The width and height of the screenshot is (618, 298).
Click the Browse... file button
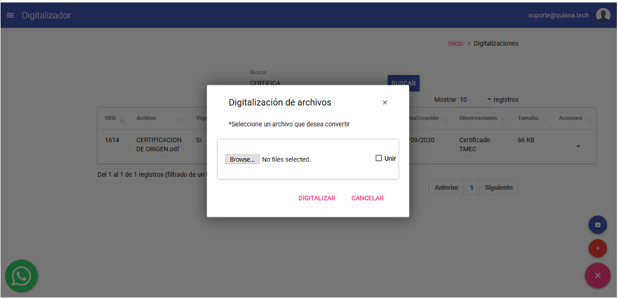coord(242,159)
